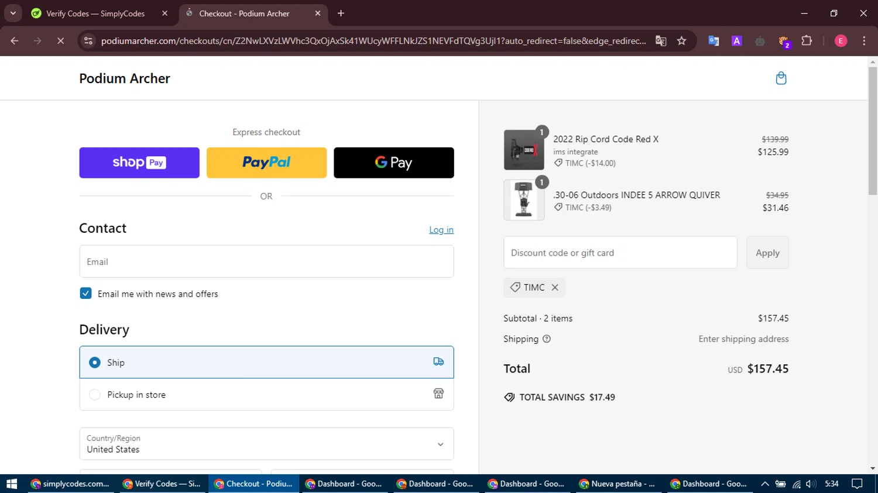Switch to Nueva pestaña taskbar window

coord(618,484)
